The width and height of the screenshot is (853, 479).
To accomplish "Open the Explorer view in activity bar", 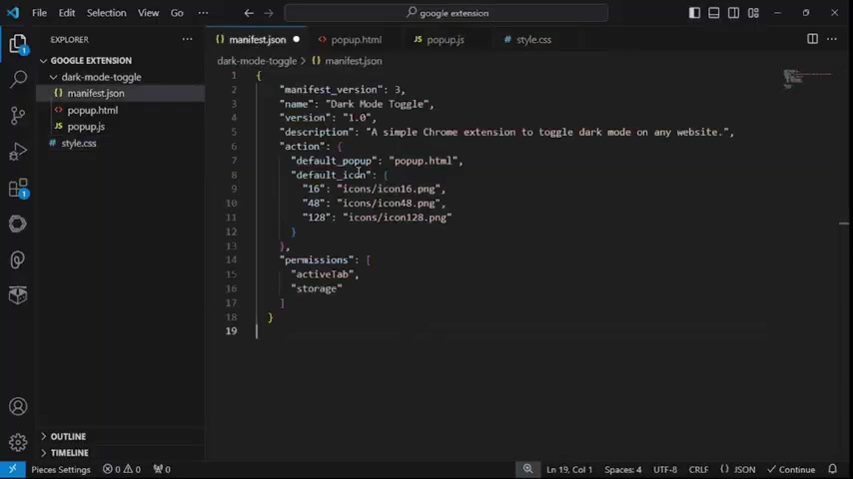I will [18, 44].
